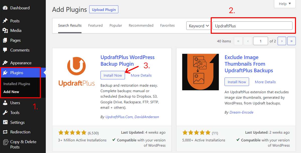Click the Settings sliders icon
This screenshot has width=301, height=153.
coord(5,122)
